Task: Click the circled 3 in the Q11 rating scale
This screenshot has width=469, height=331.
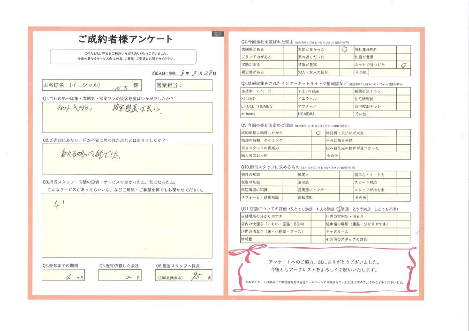Action: tap(338, 209)
